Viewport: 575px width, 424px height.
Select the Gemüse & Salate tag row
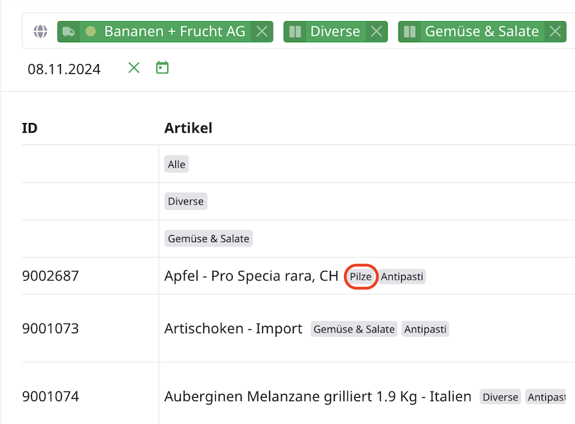209,239
